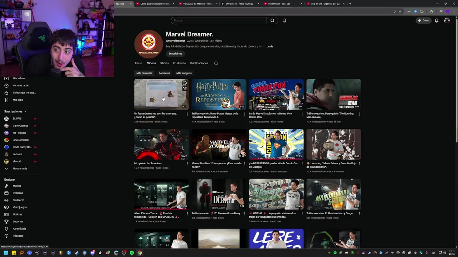Expand Suscripciones section chevron
Image resolution: width=458 pixels, height=257 pixels.
click(25, 111)
